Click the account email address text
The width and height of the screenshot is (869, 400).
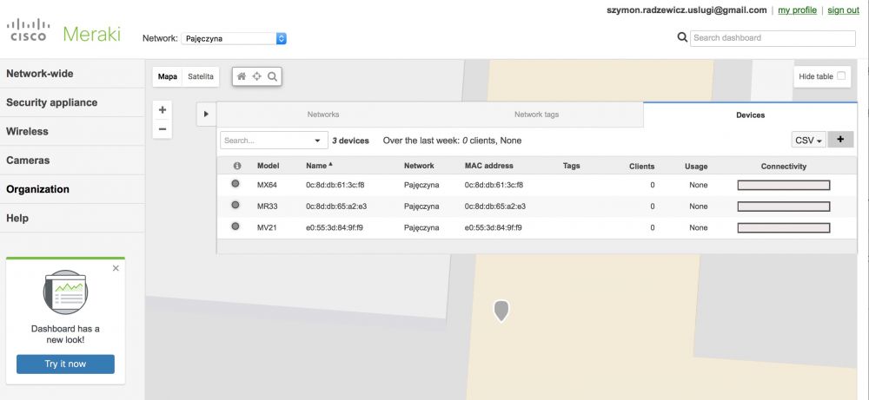pyautogui.click(x=687, y=10)
